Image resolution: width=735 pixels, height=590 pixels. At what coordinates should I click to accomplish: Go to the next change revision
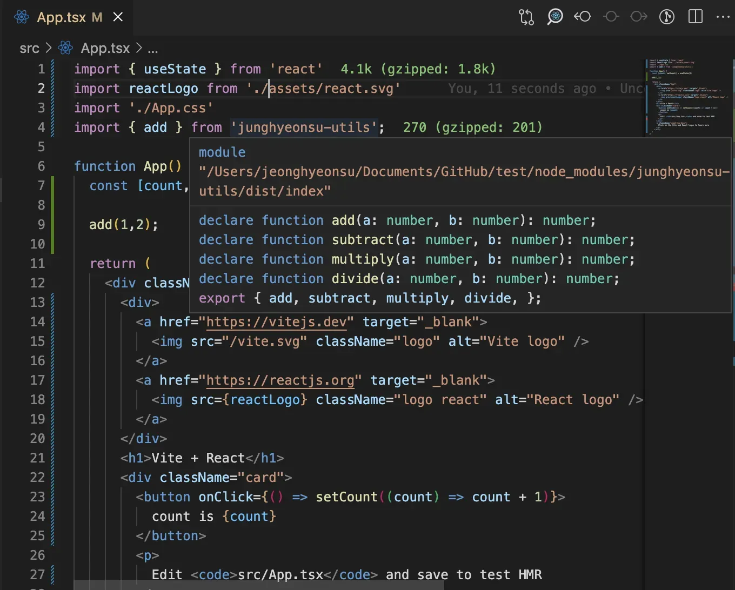pos(639,17)
